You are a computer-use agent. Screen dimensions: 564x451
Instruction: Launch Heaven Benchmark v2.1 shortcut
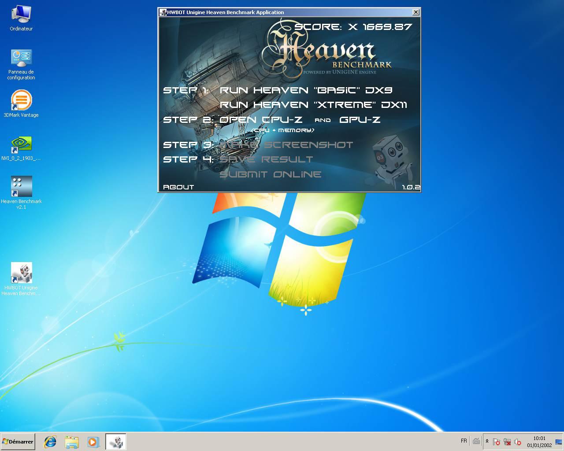[x=21, y=192]
